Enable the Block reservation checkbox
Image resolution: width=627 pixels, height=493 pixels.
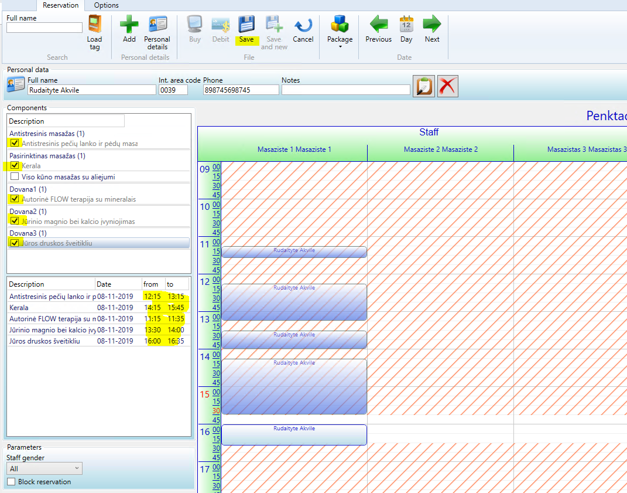click(11, 481)
